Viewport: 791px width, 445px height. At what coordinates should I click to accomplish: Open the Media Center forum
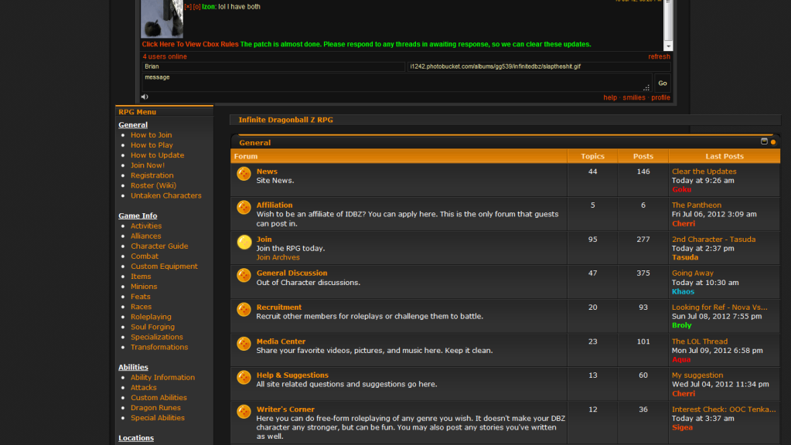coord(281,341)
